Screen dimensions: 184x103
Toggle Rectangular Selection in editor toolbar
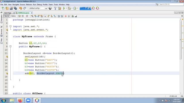pyautogui.click(x=45, y=16)
